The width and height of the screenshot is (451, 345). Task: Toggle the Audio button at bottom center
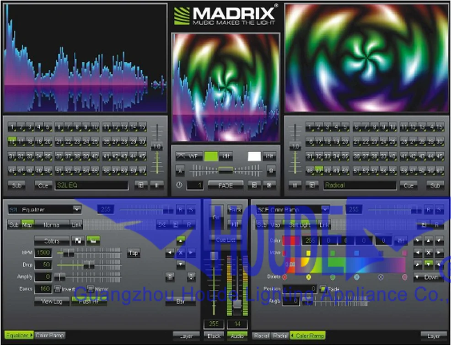pyautogui.click(x=237, y=335)
